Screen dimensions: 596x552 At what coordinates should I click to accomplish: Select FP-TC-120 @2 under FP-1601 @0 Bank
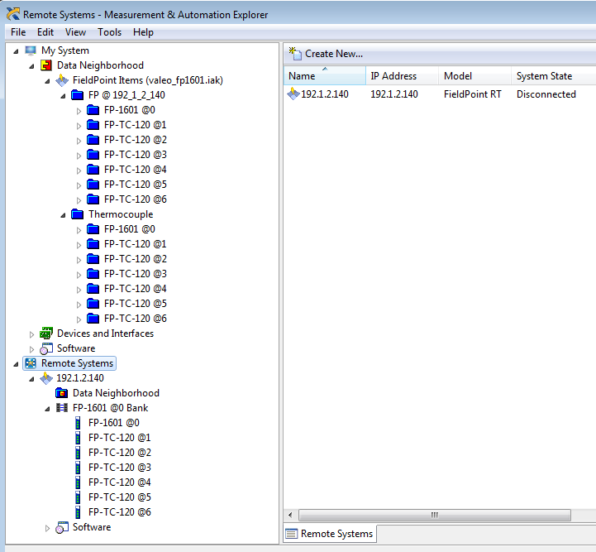120,453
